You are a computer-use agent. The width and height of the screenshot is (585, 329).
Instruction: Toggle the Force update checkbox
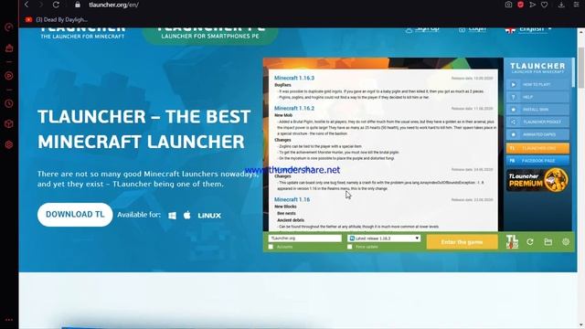(349, 247)
